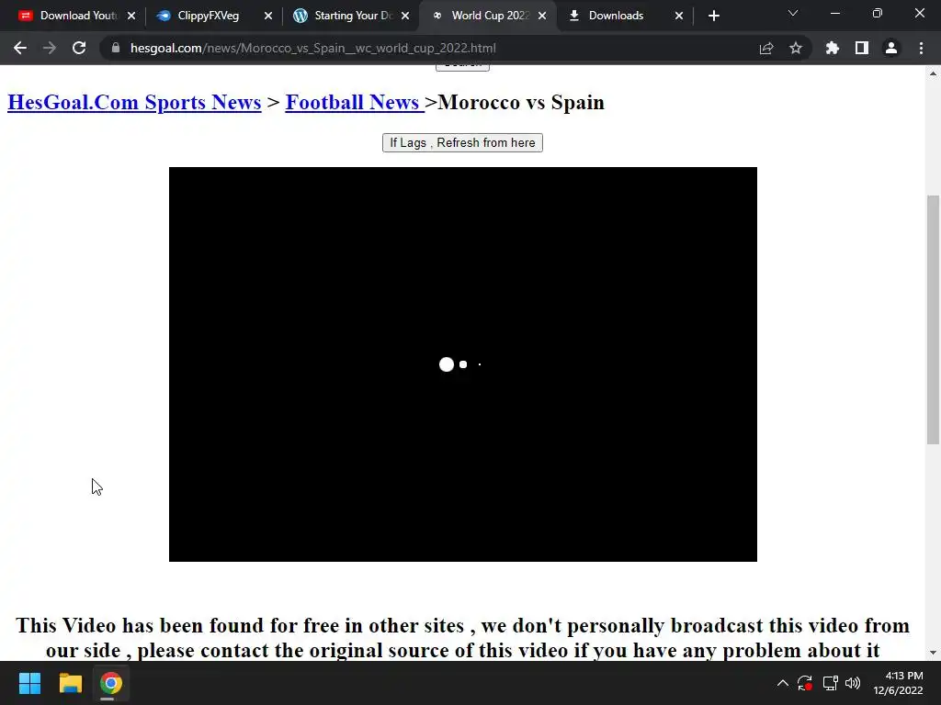Click the Chrome taskbar icon
The height and width of the screenshot is (705, 941).
click(110, 683)
